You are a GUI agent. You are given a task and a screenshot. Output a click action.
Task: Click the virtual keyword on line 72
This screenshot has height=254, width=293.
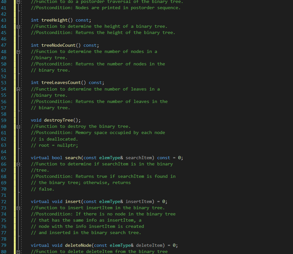[40, 201]
